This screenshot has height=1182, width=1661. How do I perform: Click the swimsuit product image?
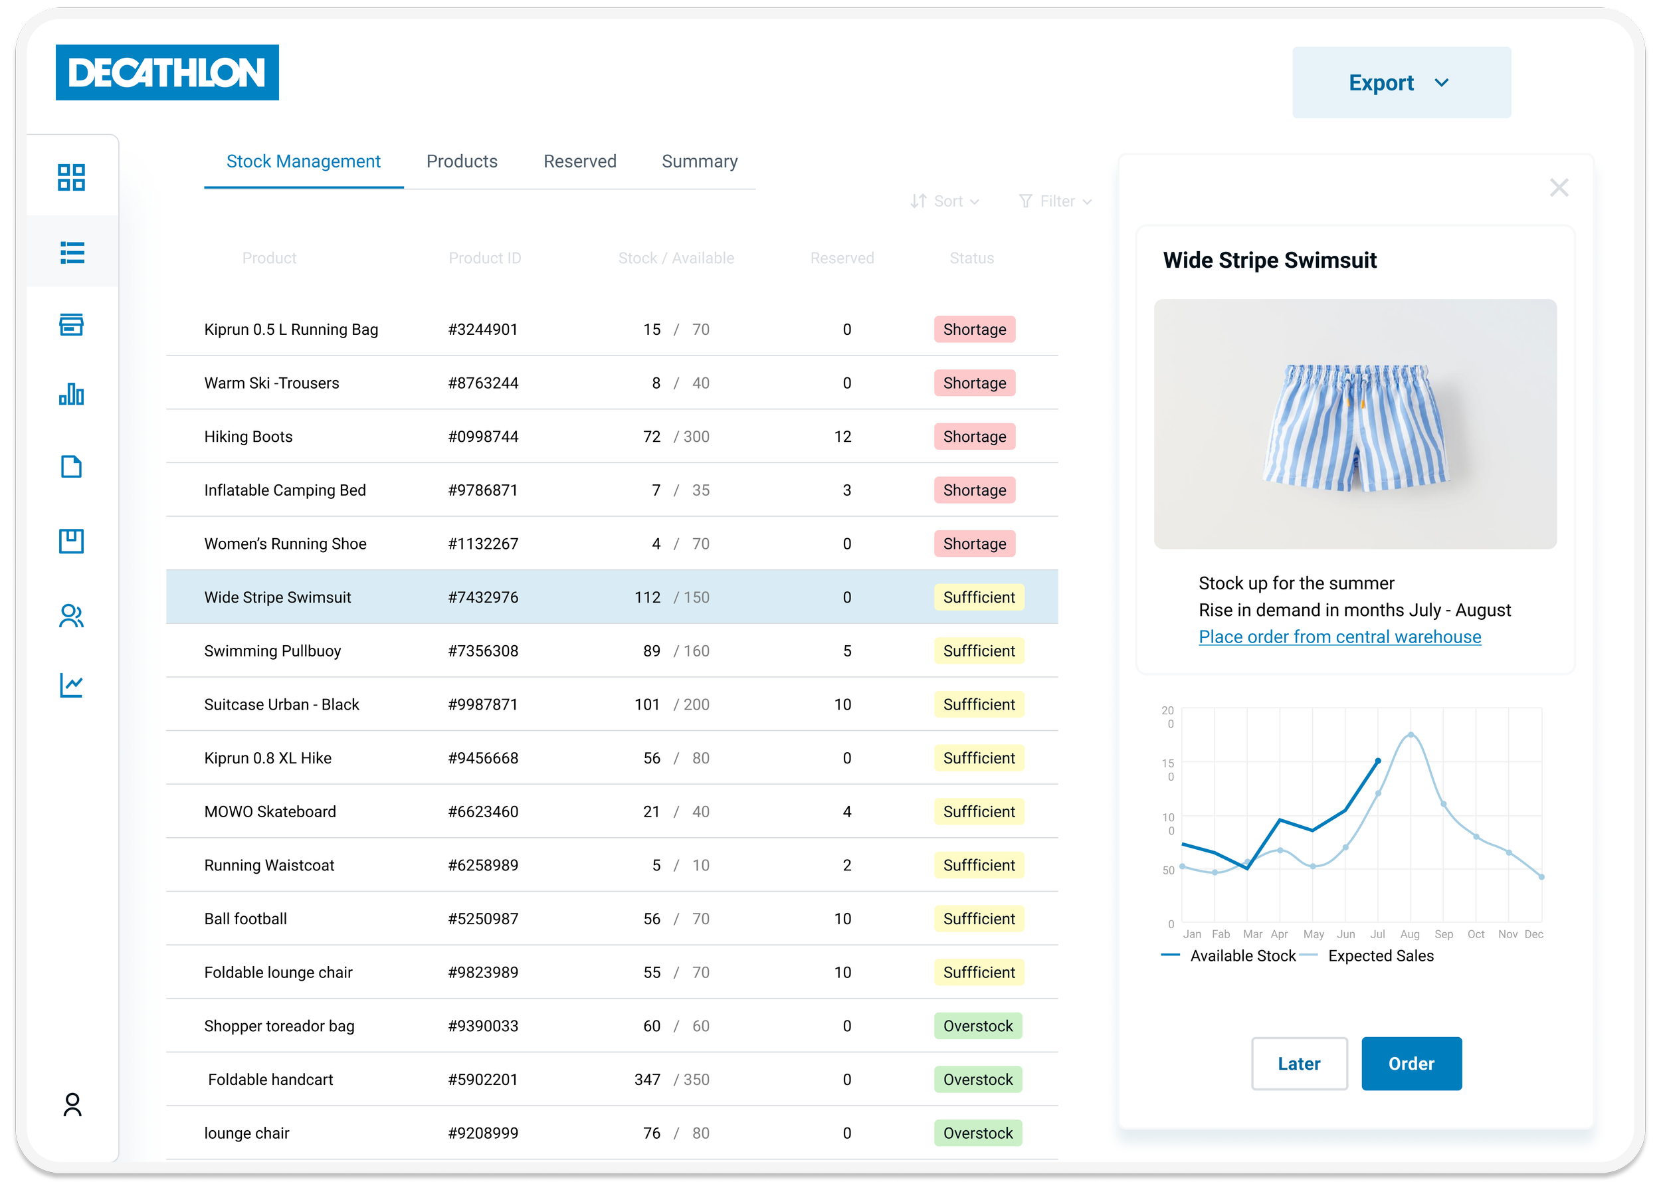(1355, 425)
